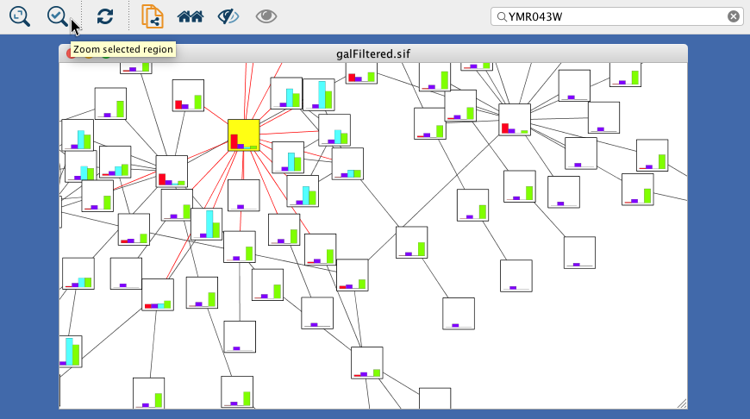750x419 pixels.
Task: Click the Zoom selected region icon
Action: 57,16
